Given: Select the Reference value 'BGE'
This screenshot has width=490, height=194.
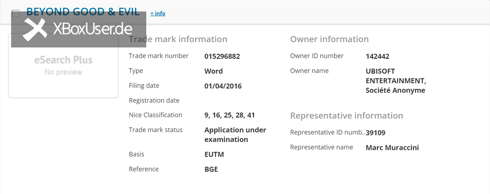Looking at the screenshot, I should pyautogui.click(x=211, y=169).
